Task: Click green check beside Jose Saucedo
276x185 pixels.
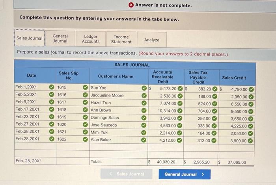Action: tap(144, 125)
